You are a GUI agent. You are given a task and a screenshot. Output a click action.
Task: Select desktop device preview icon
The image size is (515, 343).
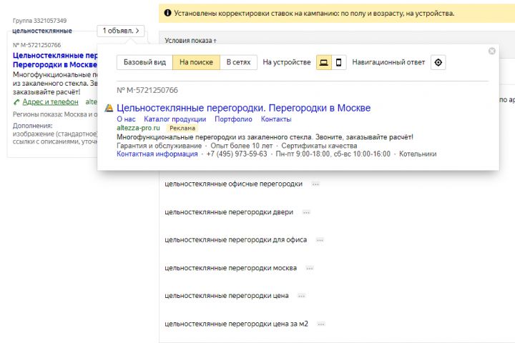(x=324, y=62)
